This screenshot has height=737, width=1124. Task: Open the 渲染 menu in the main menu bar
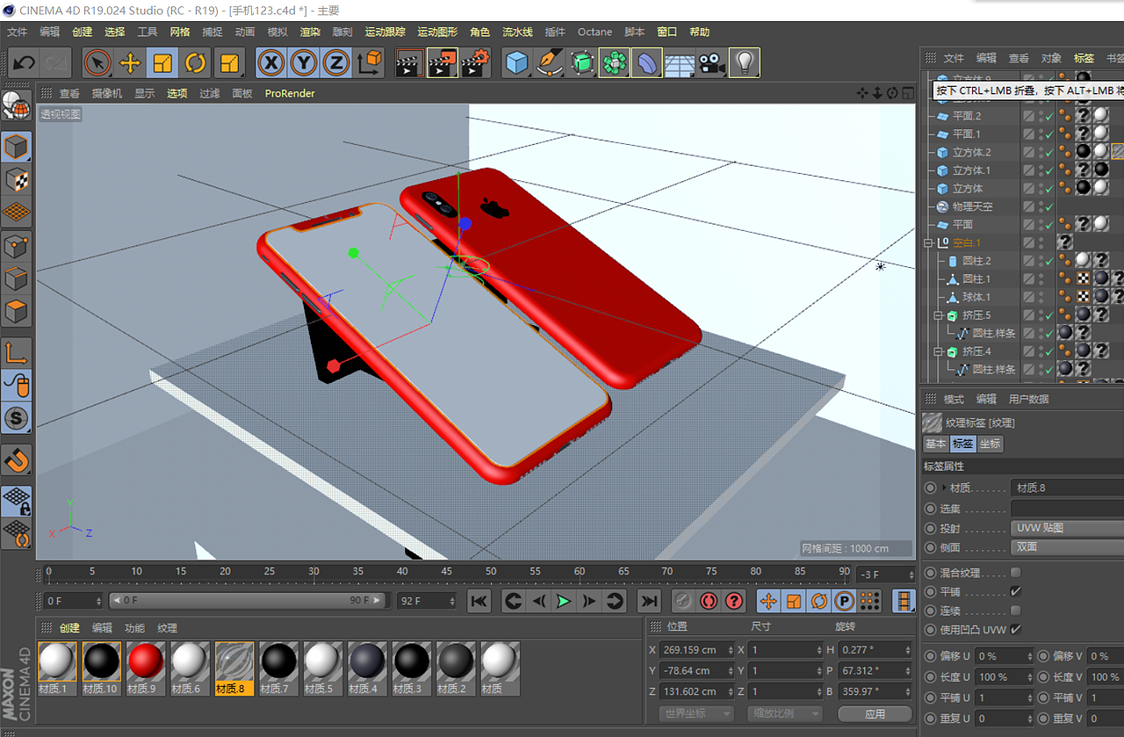coord(310,33)
